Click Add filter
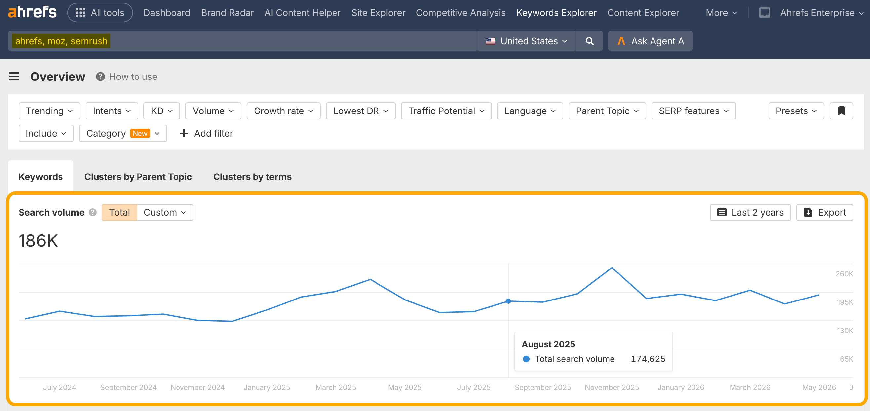This screenshot has width=870, height=411. click(x=206, y=133)
